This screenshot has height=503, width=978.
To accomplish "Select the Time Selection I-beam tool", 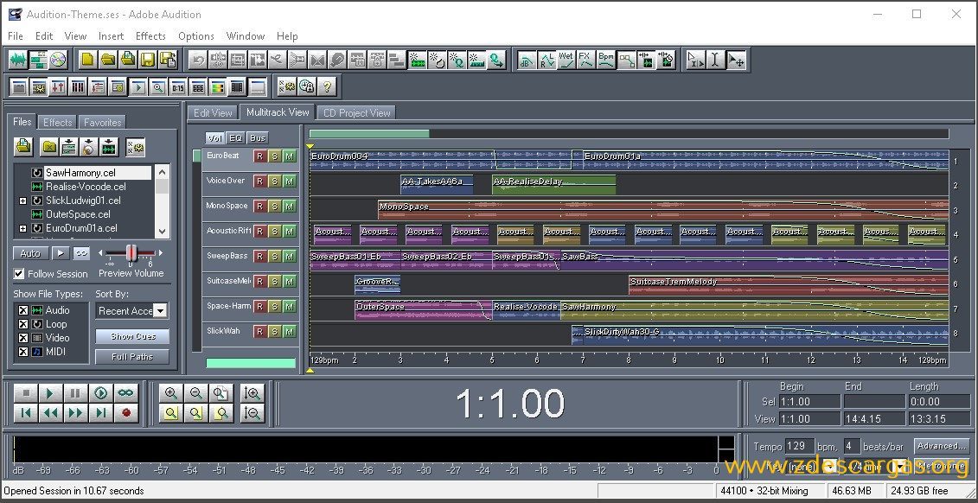I will tap(716, 60).
